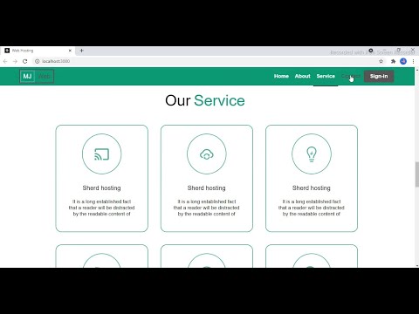419x314 pixels.
Task: Click the cloud sync icon in second card
Action: (207, 154)
